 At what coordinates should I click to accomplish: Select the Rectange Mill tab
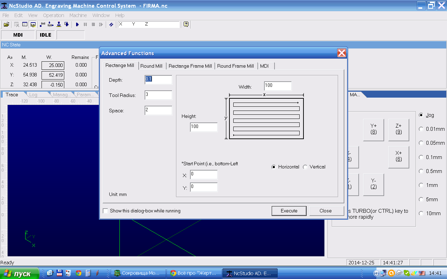120,66
